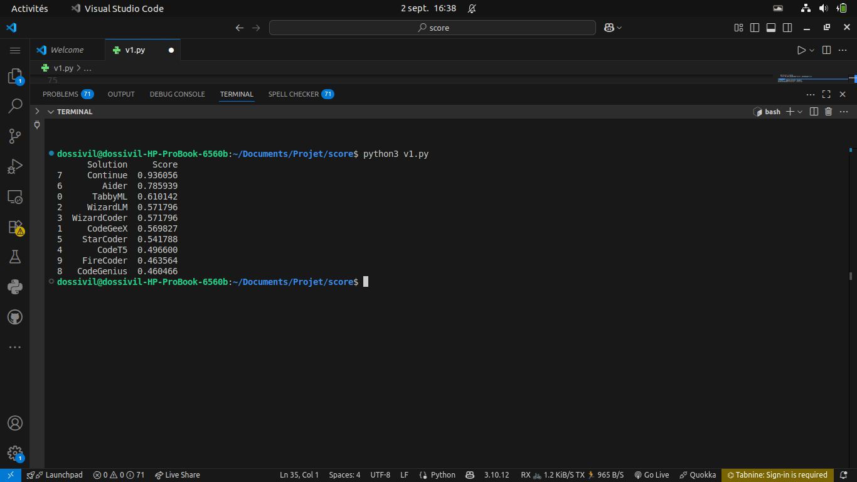This screenshot has width=857, height=482.
Task: Open the Testing flask view
Action: (15, 257)
